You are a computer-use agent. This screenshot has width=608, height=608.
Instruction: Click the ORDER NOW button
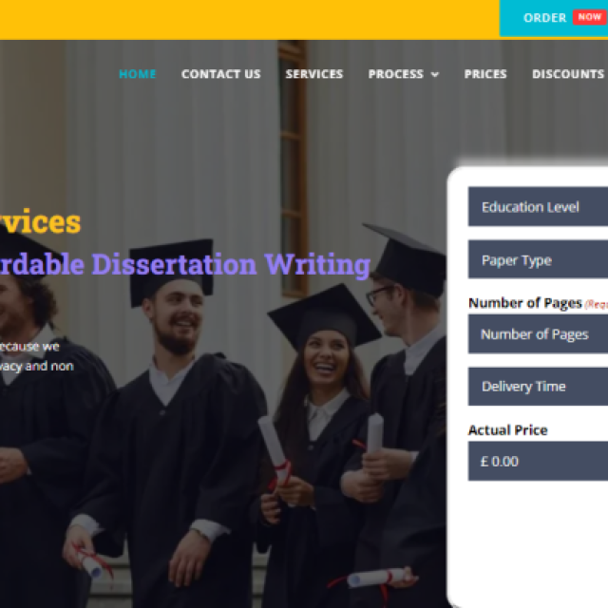(554, 18)
